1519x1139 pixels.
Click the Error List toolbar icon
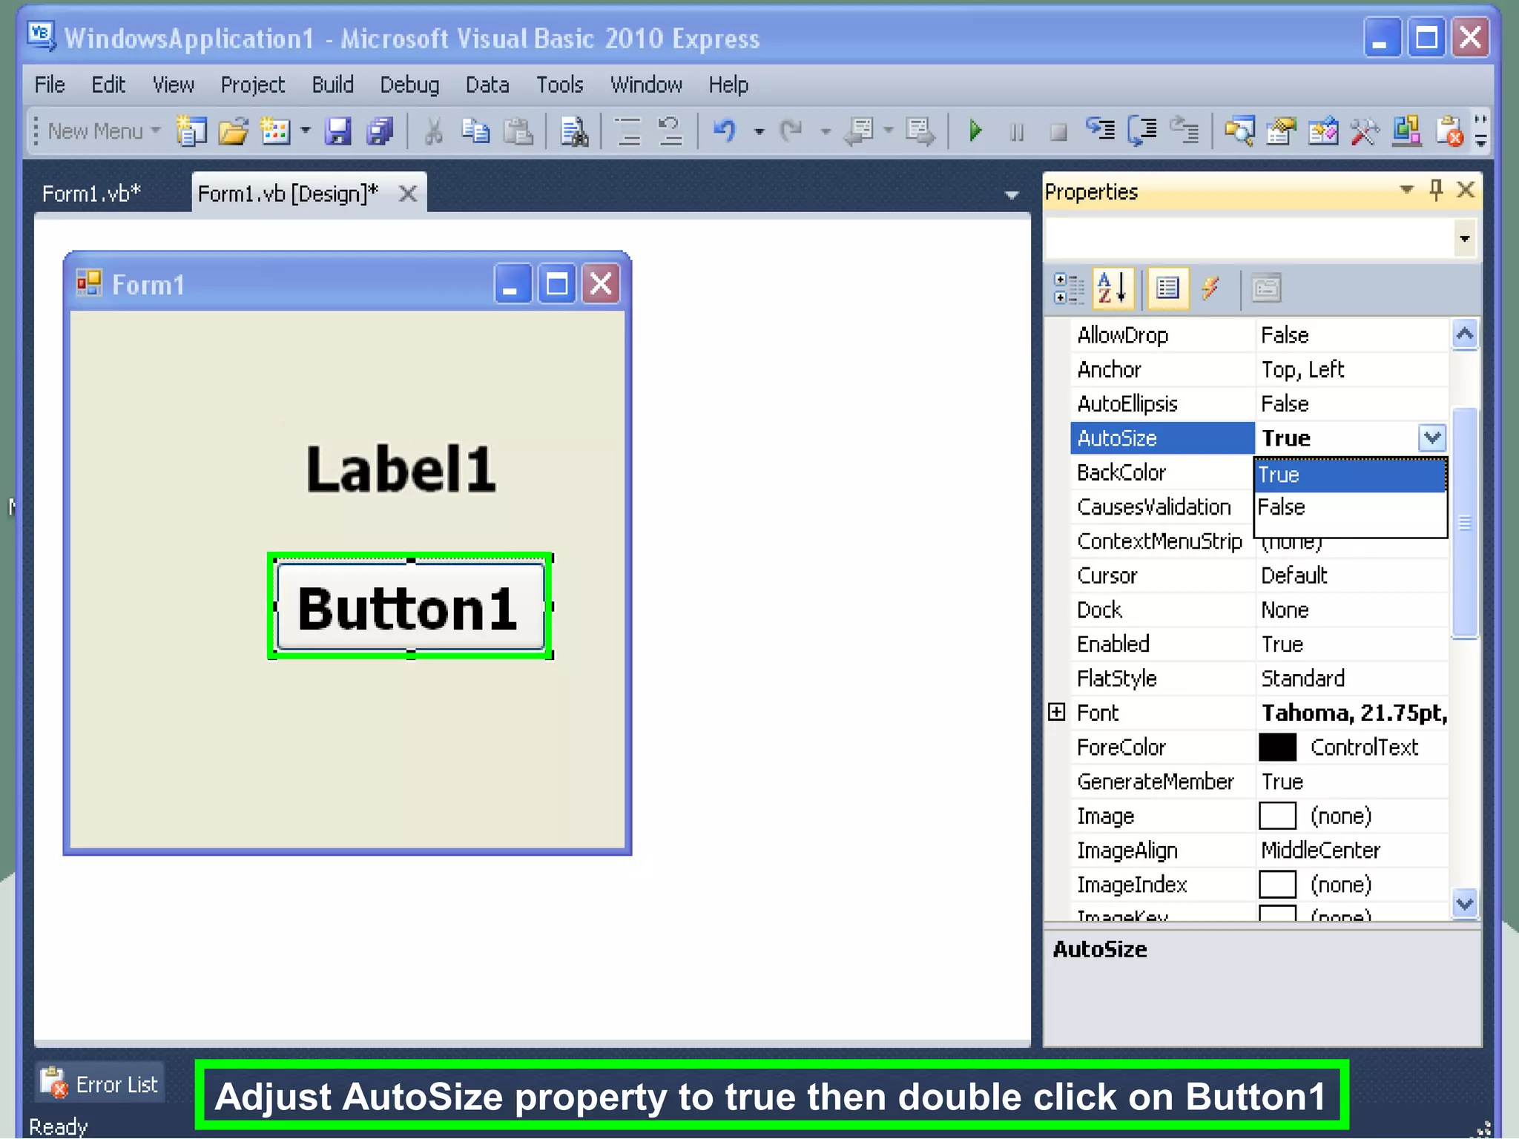1449,131
